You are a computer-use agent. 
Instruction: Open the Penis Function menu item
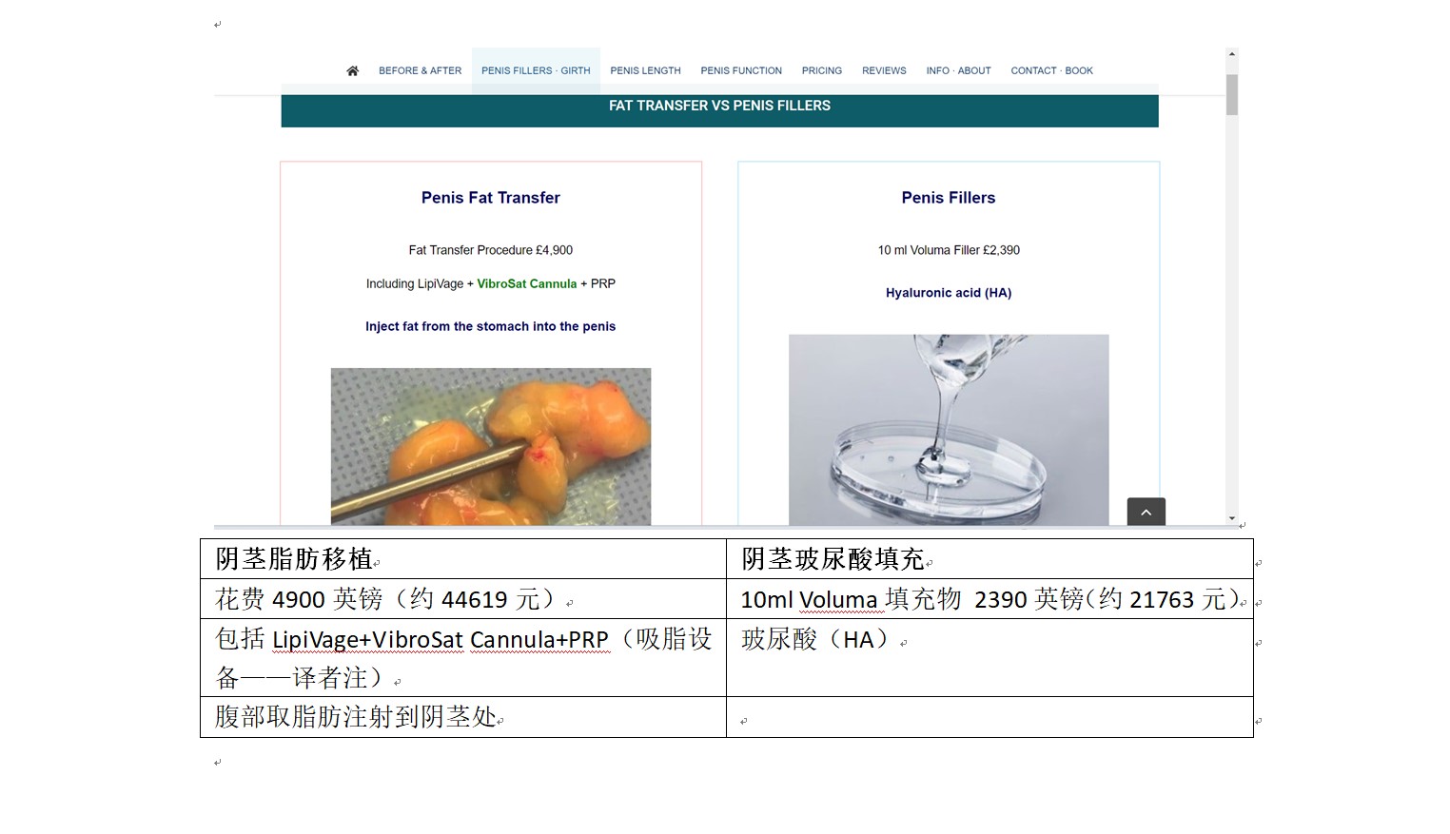741,70
